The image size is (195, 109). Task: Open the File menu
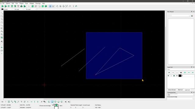[x=3, y=3]
